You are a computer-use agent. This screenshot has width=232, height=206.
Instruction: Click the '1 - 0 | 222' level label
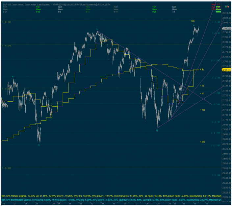7,168
